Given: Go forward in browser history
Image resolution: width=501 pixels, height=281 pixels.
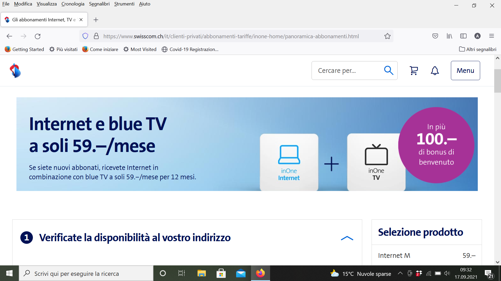Looking at the screenshot, I should click(23, 36).
